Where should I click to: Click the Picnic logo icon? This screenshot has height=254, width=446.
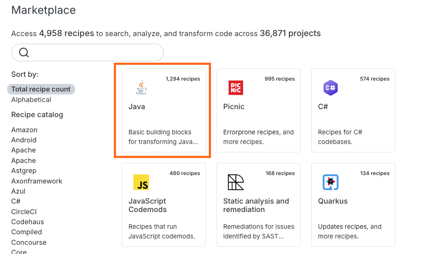(236, 88)
